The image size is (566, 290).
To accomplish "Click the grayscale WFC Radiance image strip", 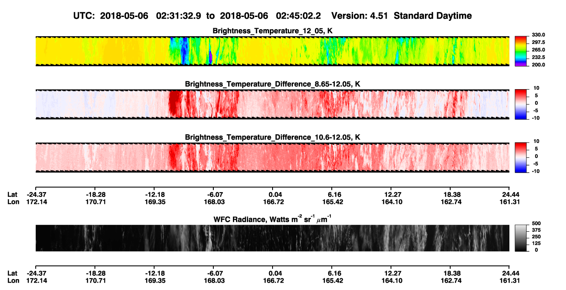I will click(x=272, y=238).
